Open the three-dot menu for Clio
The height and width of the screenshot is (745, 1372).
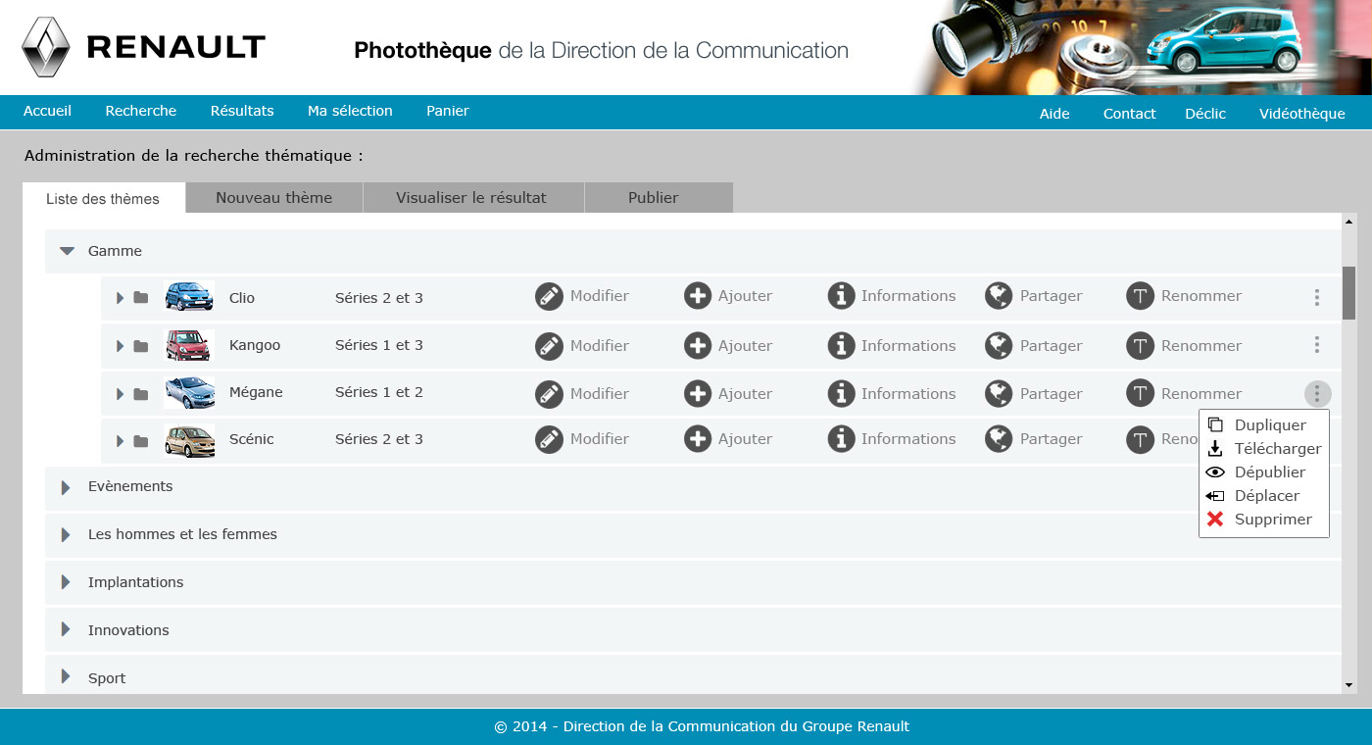click(1317, 297)
